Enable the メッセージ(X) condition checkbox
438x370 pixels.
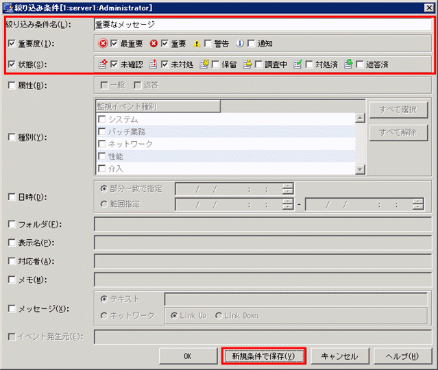coord(12,308)
